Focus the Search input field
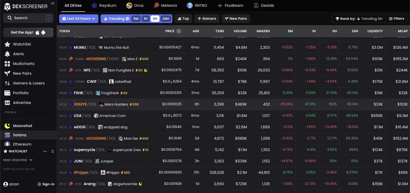The width and height of the screenshot is (410, 193). (28, 18)
